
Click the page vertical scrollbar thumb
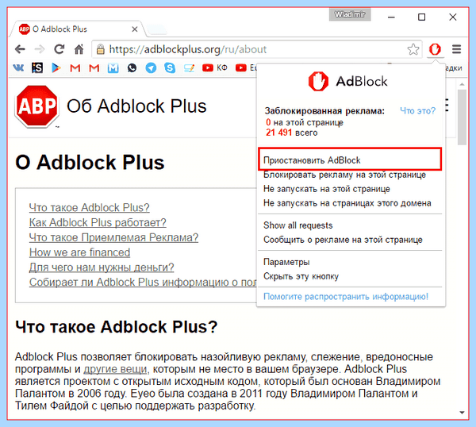click(x=462, y=117)
